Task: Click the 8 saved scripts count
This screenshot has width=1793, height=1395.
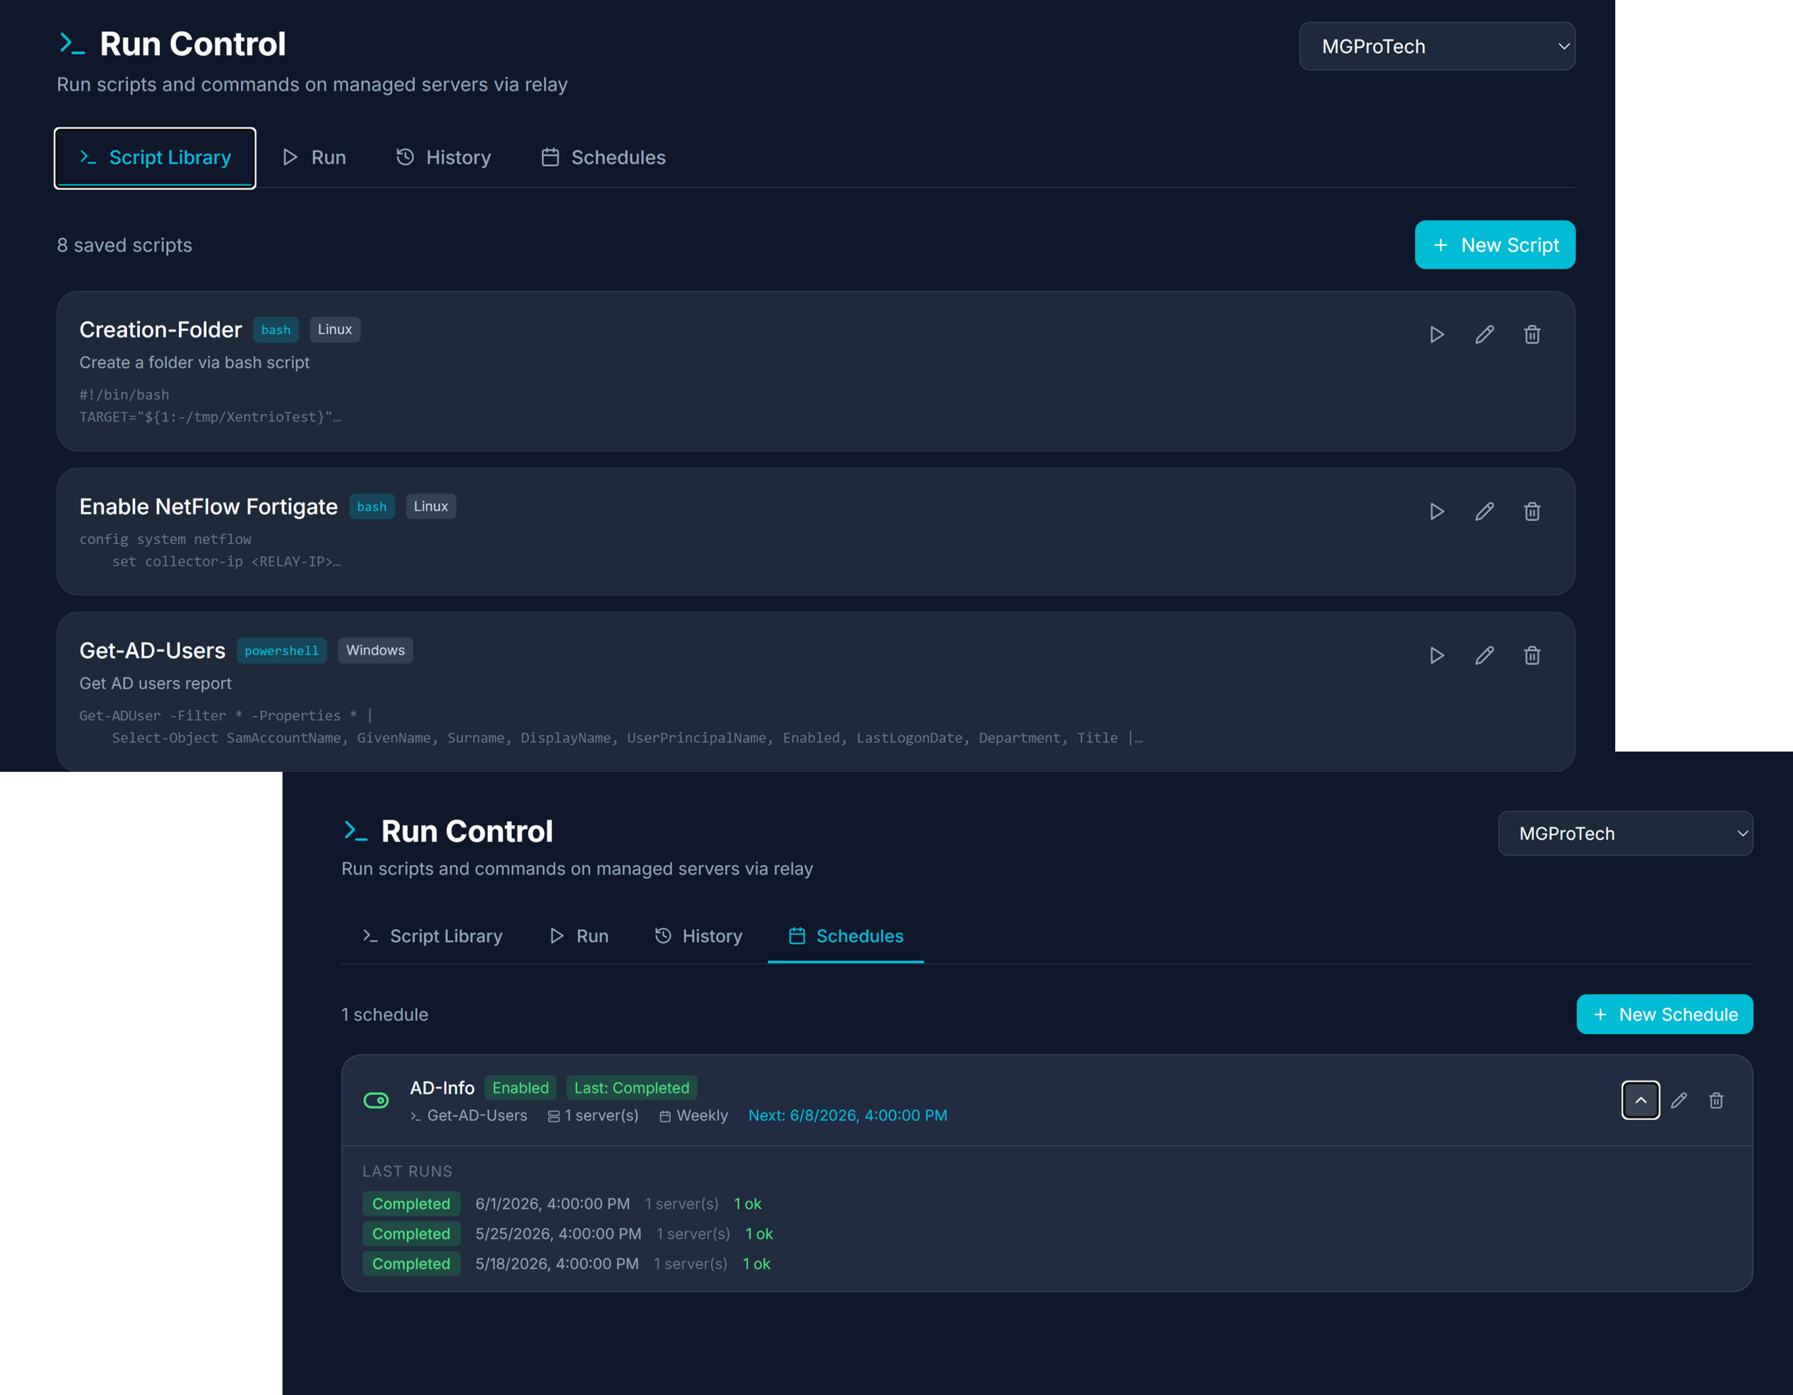Action: (124, 245)
